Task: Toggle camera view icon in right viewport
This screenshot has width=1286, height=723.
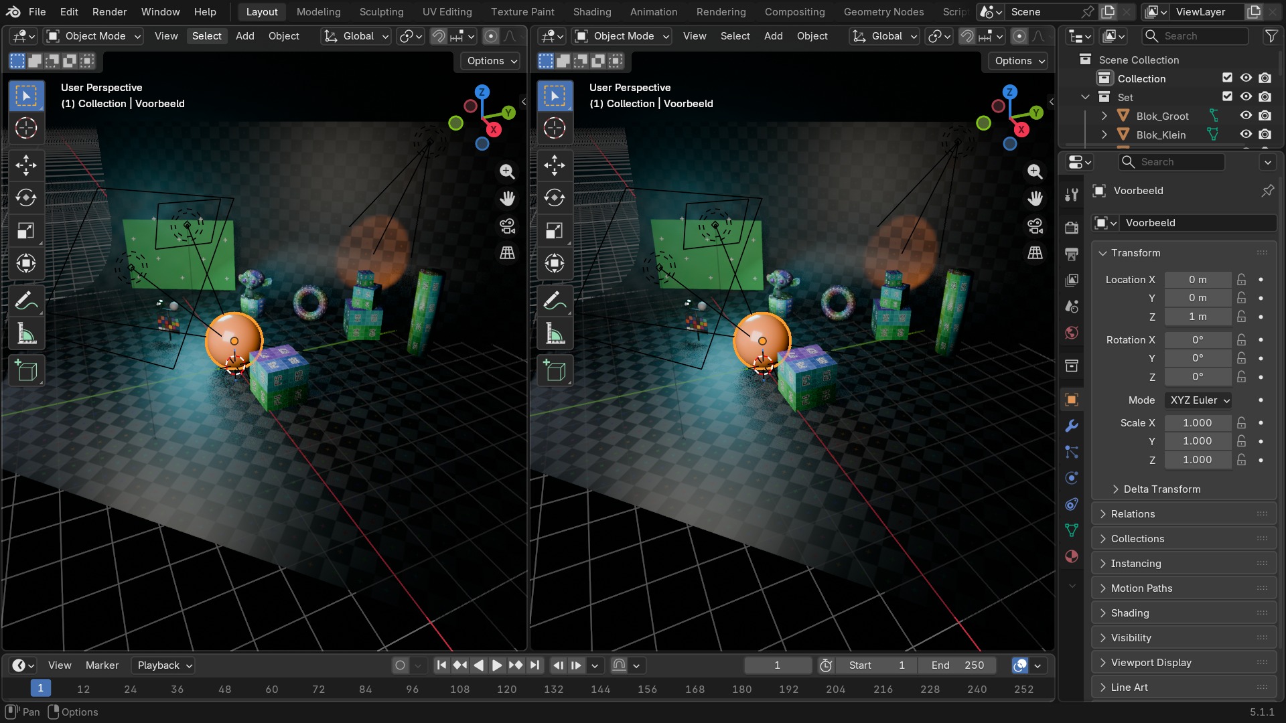Action: point(1035,226)
